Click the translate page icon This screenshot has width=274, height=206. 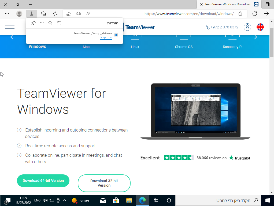(x=79, y=14)
